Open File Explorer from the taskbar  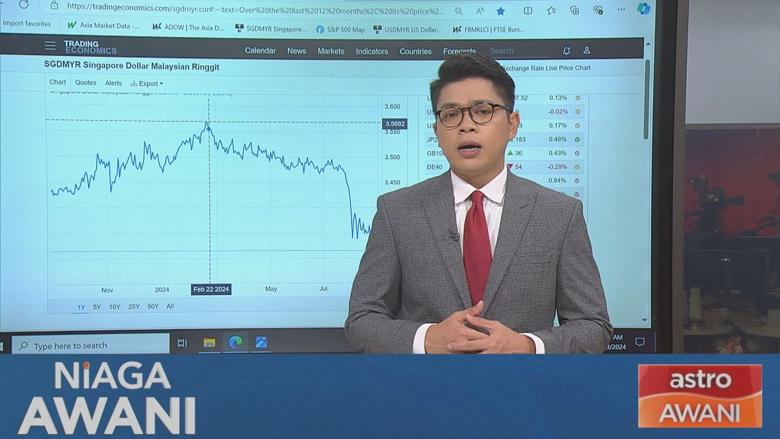click(x=209, y=343)
